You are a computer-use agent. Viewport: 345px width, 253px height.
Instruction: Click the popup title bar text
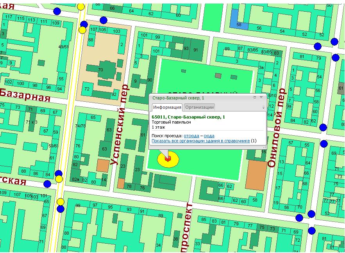176,97
